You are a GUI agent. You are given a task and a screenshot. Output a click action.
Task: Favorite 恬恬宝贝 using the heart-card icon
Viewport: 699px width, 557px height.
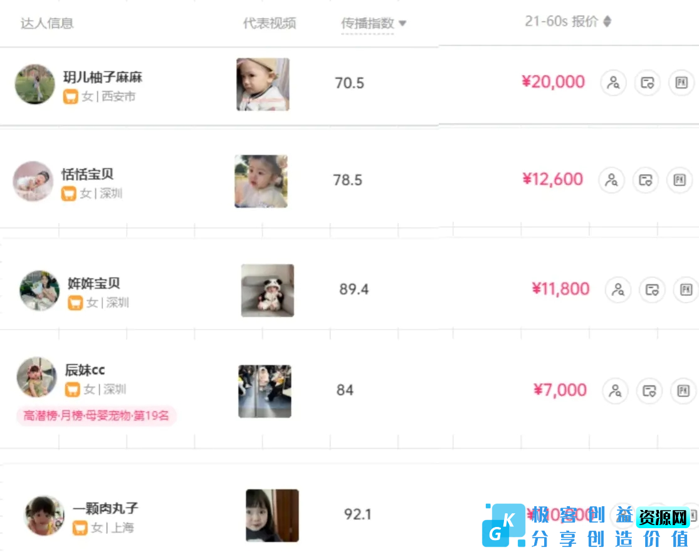pyautogui.click(x=646, y=180)
